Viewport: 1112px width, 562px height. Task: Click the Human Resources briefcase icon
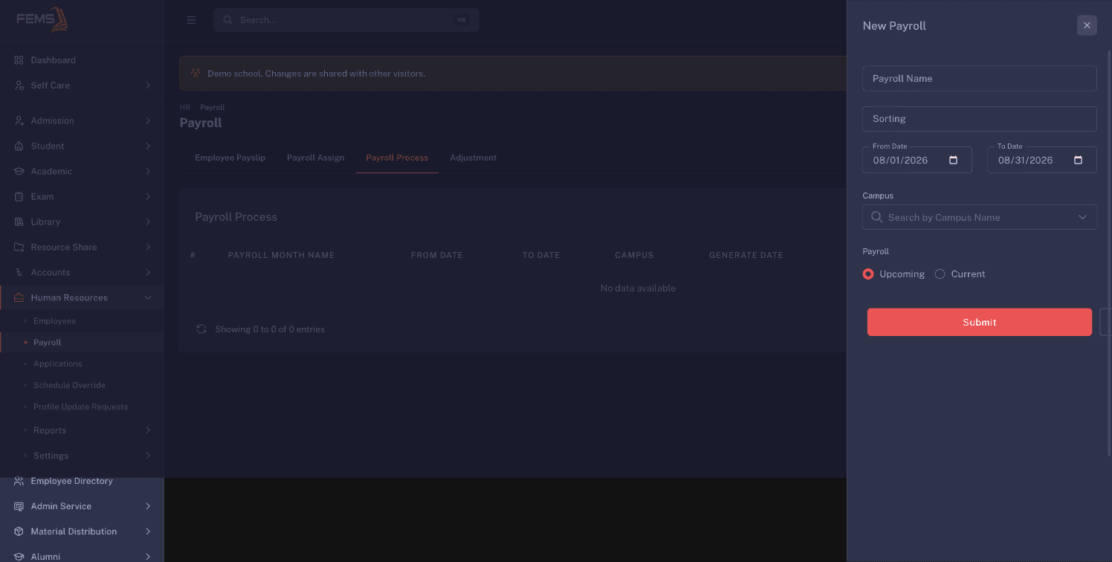pos(19,297)
